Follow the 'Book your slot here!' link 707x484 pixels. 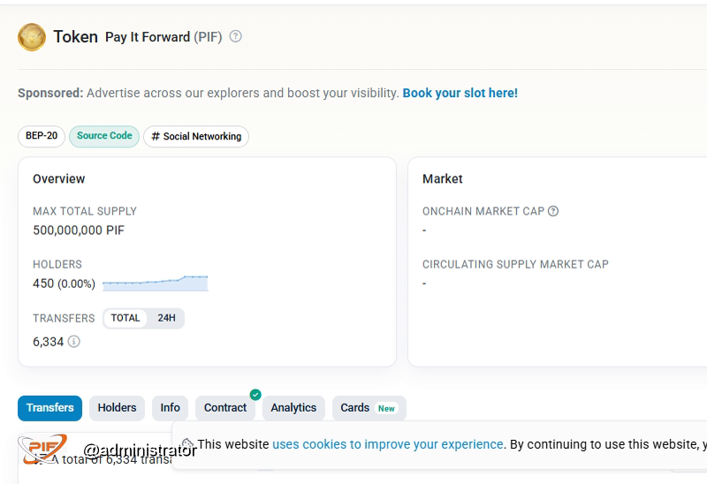(x=460, y=93)
